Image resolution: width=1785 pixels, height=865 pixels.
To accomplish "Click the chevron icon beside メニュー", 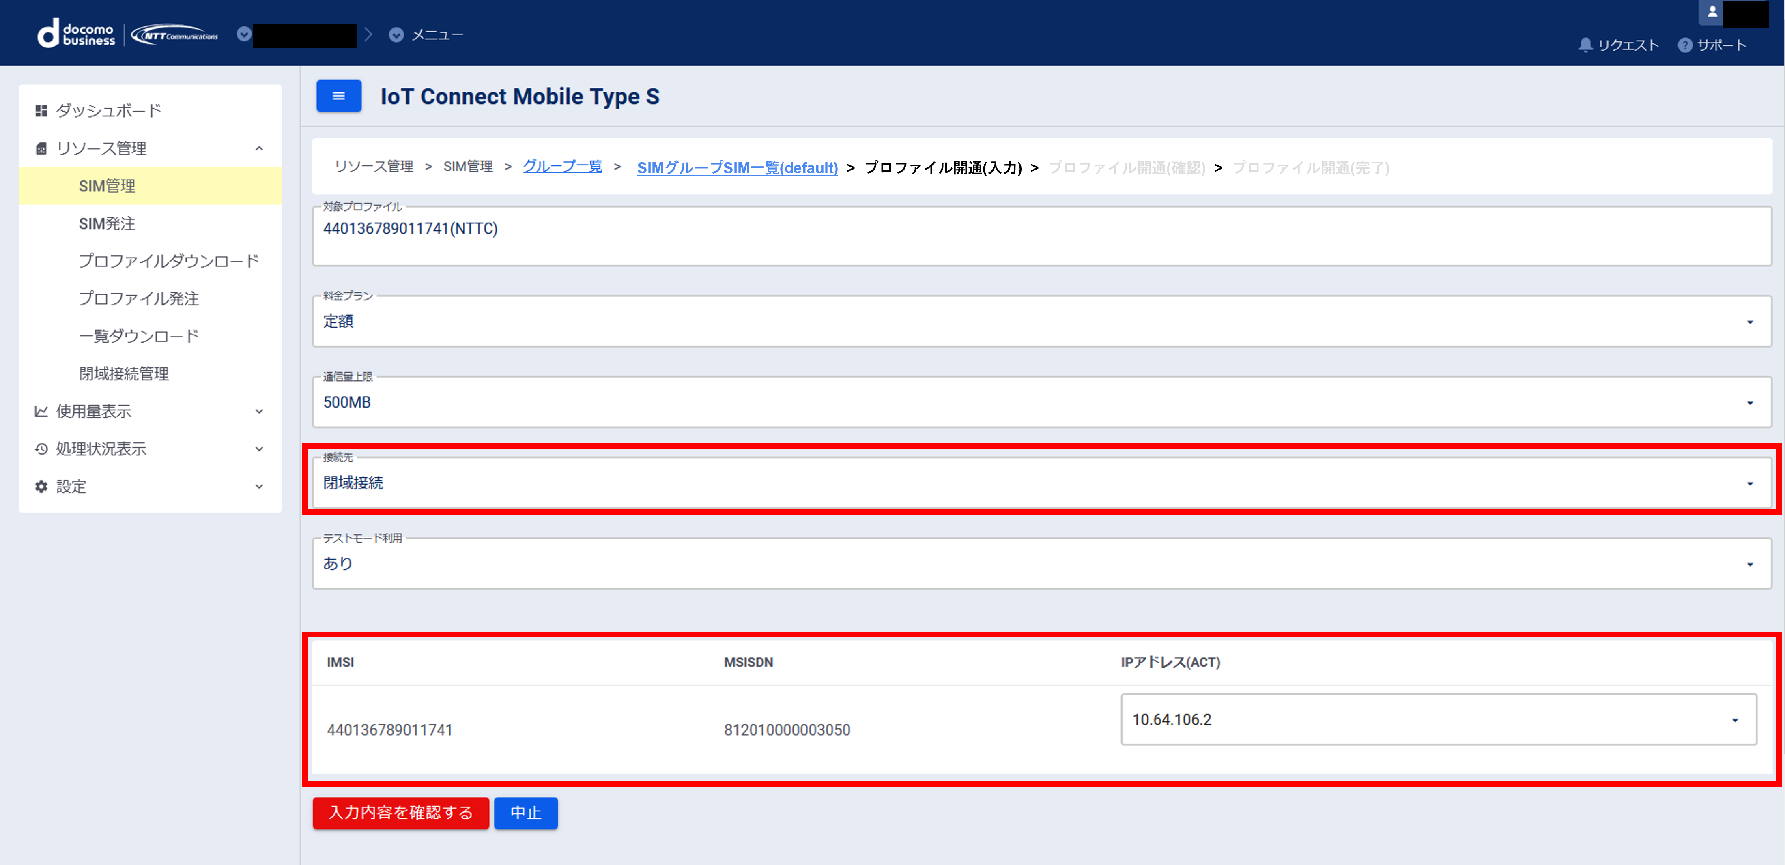I will (396, 34).
